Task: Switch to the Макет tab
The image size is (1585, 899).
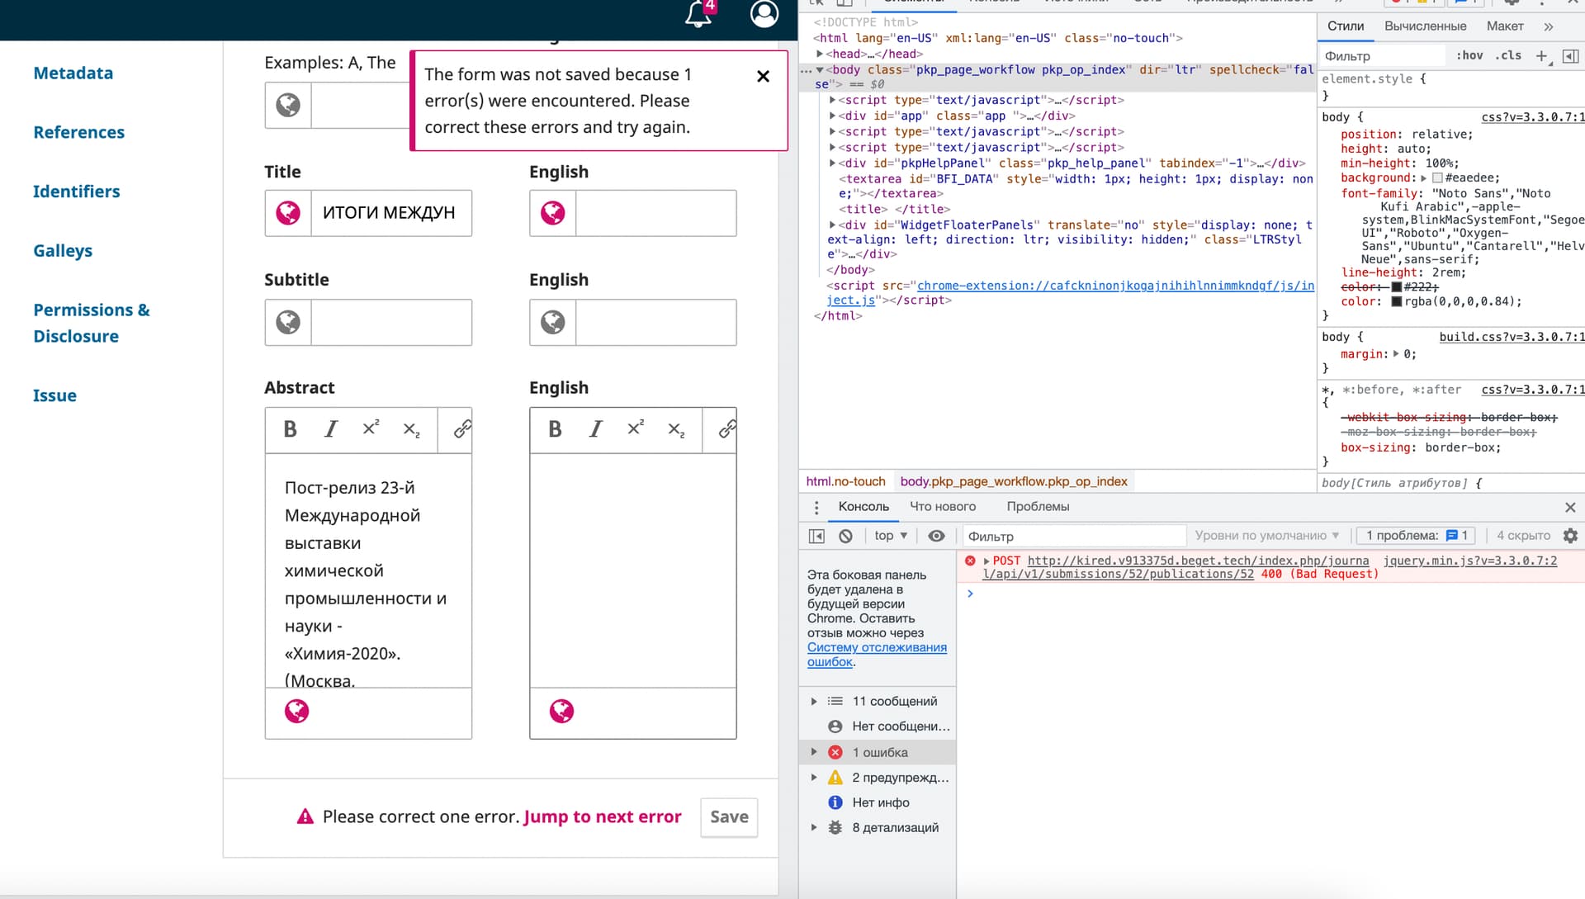Action: coord(1504,26)
